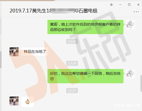Pin the chat window on top

[x=111, y=4]
